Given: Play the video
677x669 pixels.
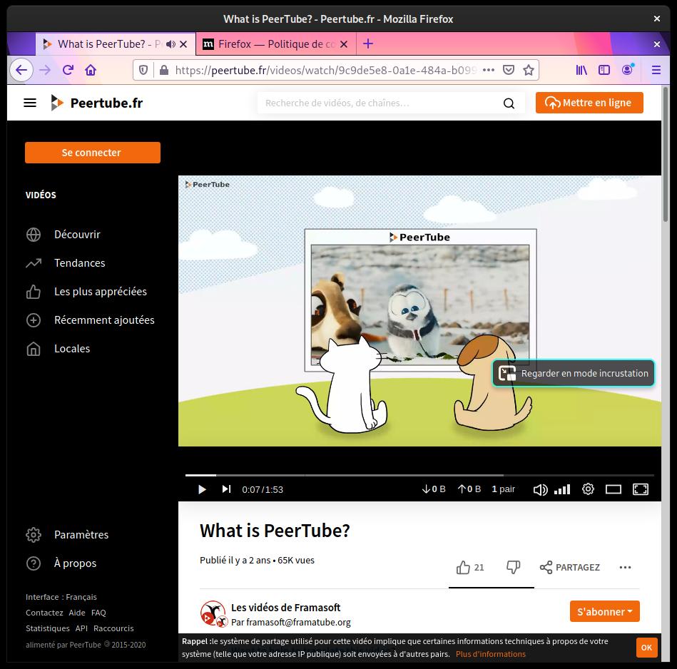Looking at the screenshot, I should point(202,489).
